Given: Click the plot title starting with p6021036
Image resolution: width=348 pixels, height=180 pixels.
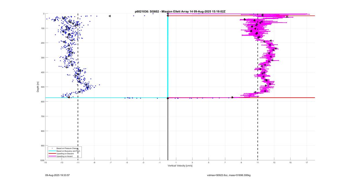Looking at the screenshot, I should click(180, 11).
